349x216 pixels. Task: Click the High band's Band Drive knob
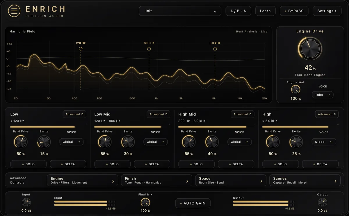coord(273,142)
